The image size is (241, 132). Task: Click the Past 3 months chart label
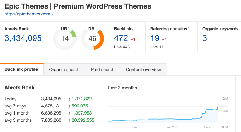(122, 88)
